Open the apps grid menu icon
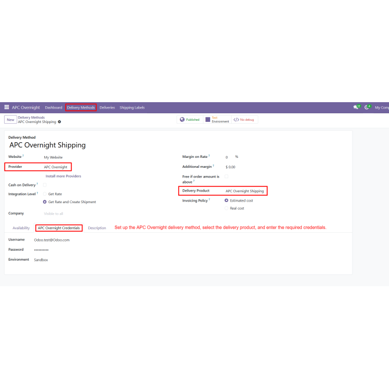 7,107
